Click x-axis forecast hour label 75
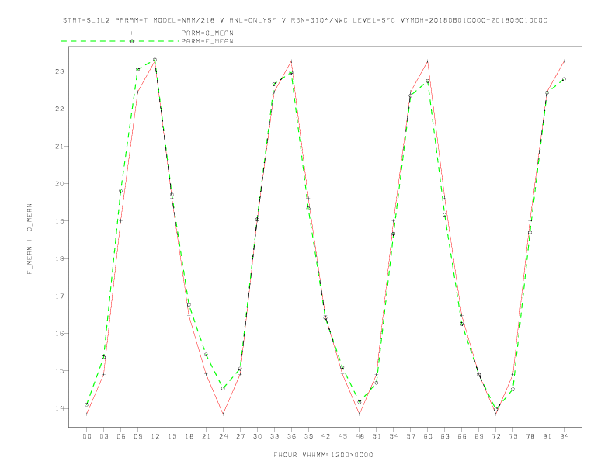Screen dimensions: 615x475 tap(513, 436)
